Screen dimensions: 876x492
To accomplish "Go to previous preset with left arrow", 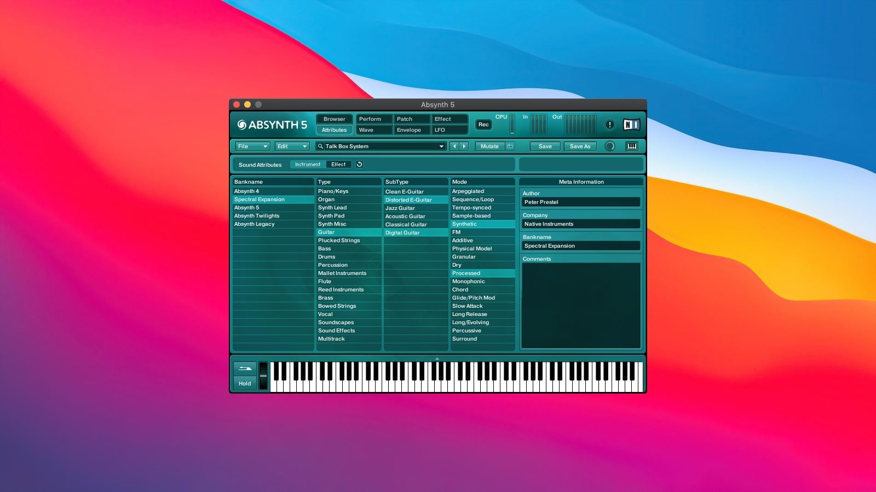I will tap(454, 146).
